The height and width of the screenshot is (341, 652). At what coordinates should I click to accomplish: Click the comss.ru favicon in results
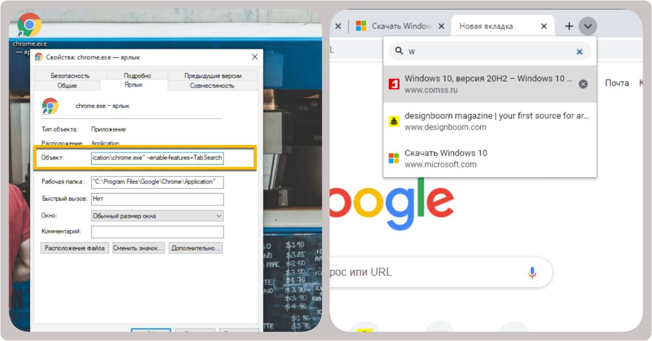(x=394, y=84)
